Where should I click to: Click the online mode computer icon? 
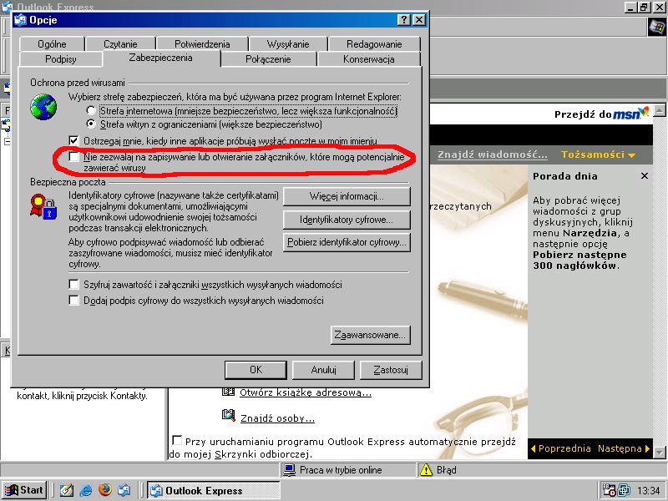(x=290, y=470)
